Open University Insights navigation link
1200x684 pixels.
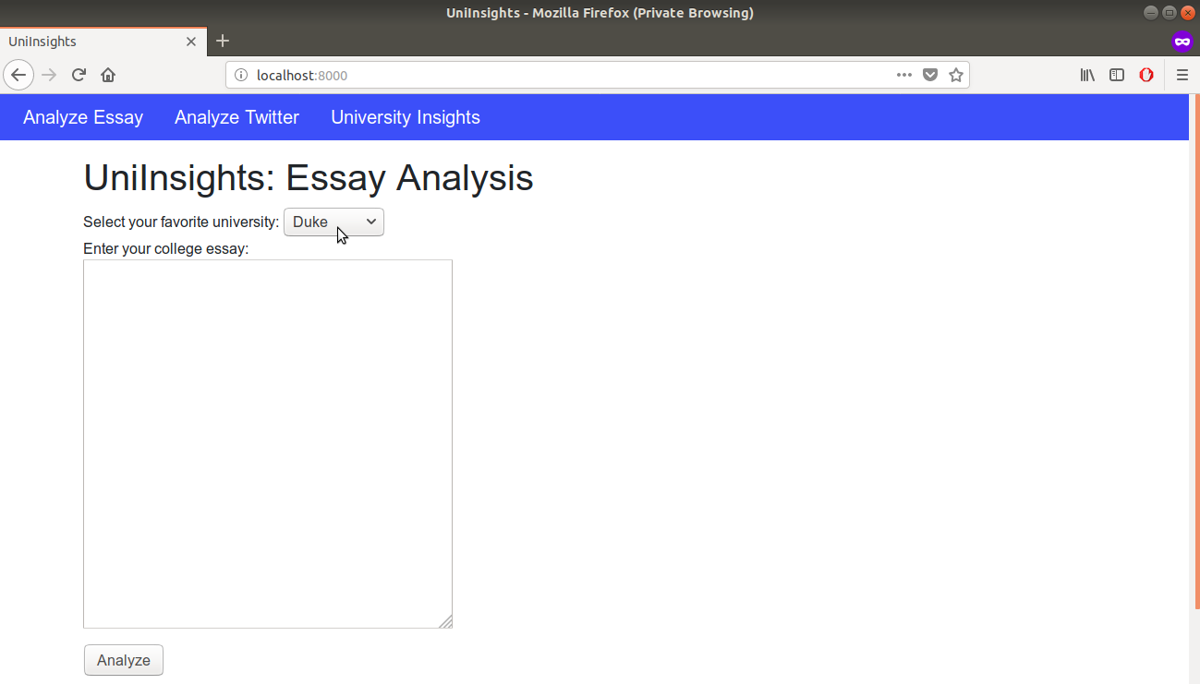406,117
